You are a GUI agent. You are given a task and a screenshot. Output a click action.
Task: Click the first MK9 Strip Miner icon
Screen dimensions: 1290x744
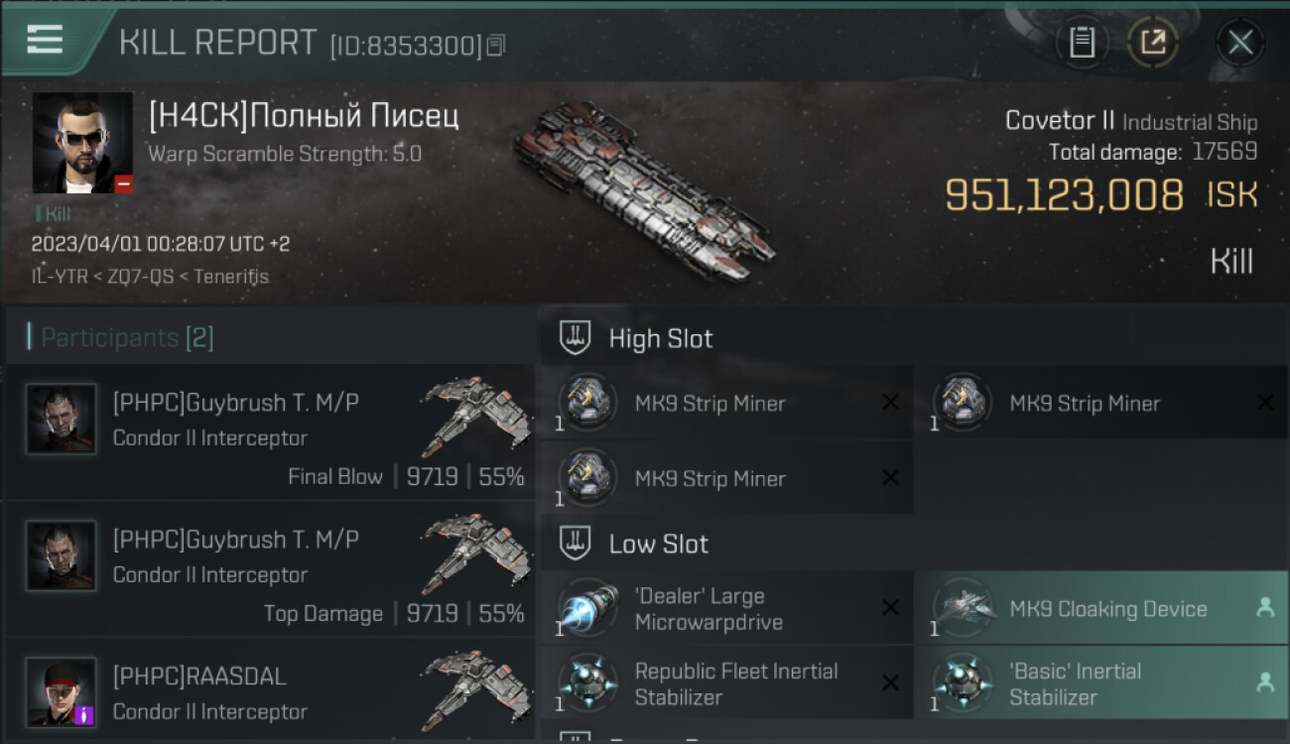tap(587, 403)
